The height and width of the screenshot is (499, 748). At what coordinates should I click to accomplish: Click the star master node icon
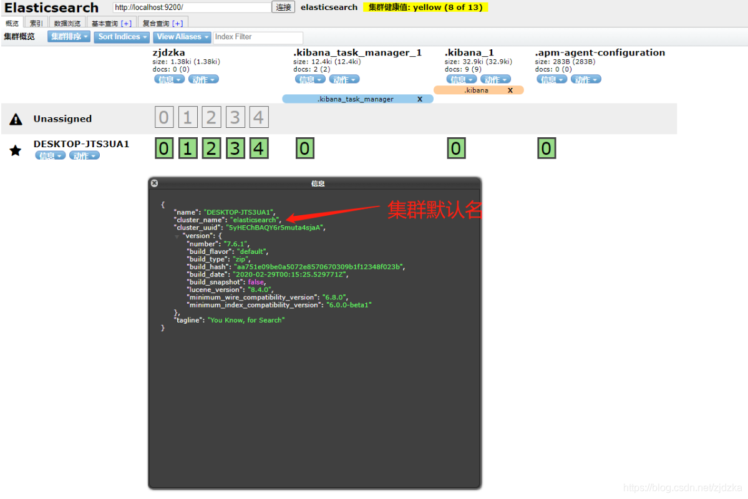point(16,151)
